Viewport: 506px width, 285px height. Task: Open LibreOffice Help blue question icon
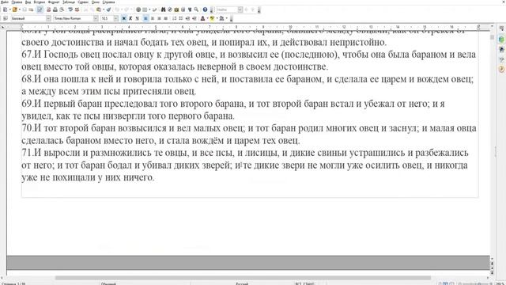[205, 9]
